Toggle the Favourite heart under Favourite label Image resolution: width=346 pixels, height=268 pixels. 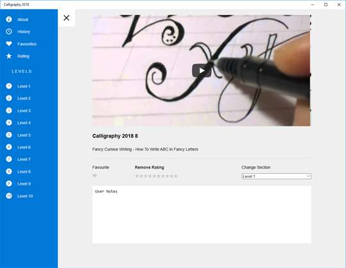pyautogui.click(x=94, y=176)
